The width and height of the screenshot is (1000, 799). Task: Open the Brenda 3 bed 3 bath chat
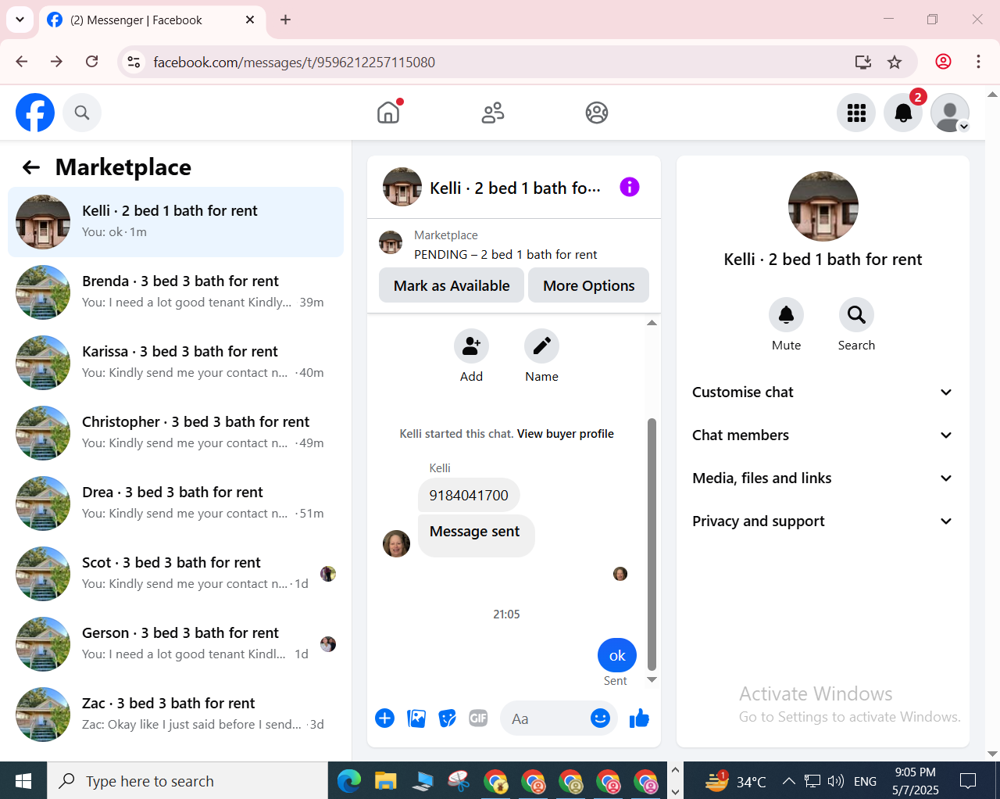(x=176, y=292)
